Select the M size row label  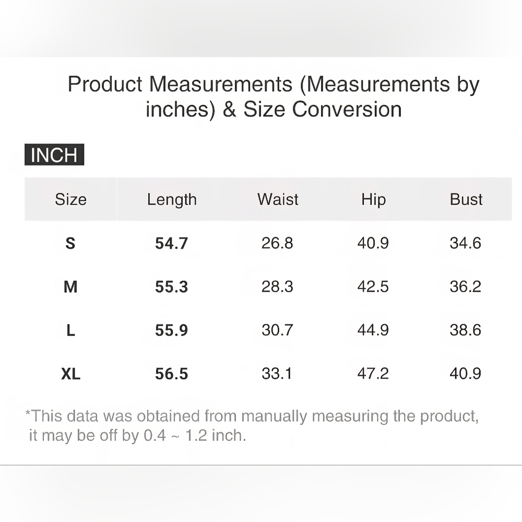[70, 287]
